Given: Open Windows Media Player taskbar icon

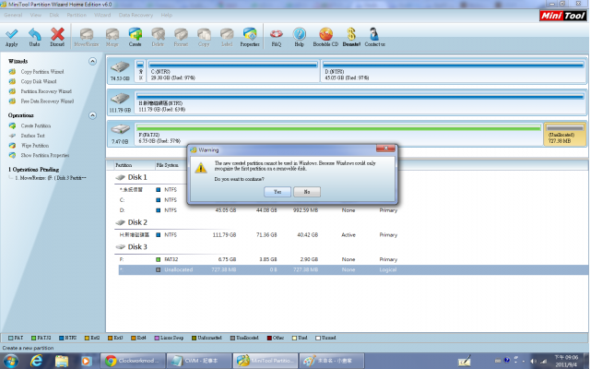Looking at the screenshot, I should pyautogui.click(x=86, y=361).
